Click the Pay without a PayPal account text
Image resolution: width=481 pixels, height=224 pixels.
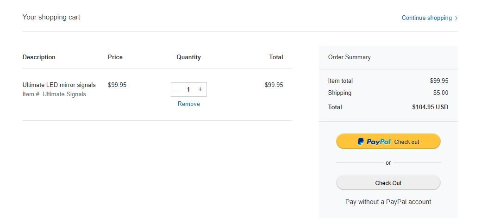pyautogui.click(x=388, y=202)
